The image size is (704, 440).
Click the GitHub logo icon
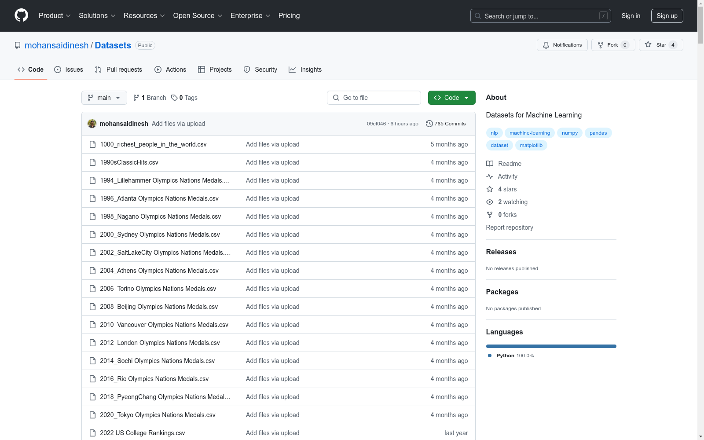coord(21,15)
